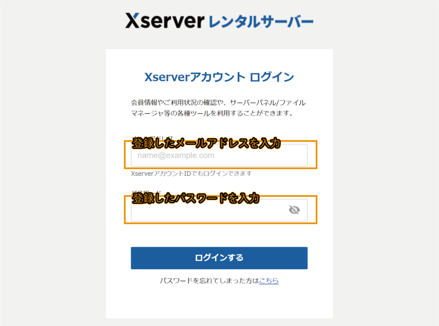Viewport: 439px width, 326px height.
Task: Click the partially hidden email address label
Action: (x=153, y=138)
